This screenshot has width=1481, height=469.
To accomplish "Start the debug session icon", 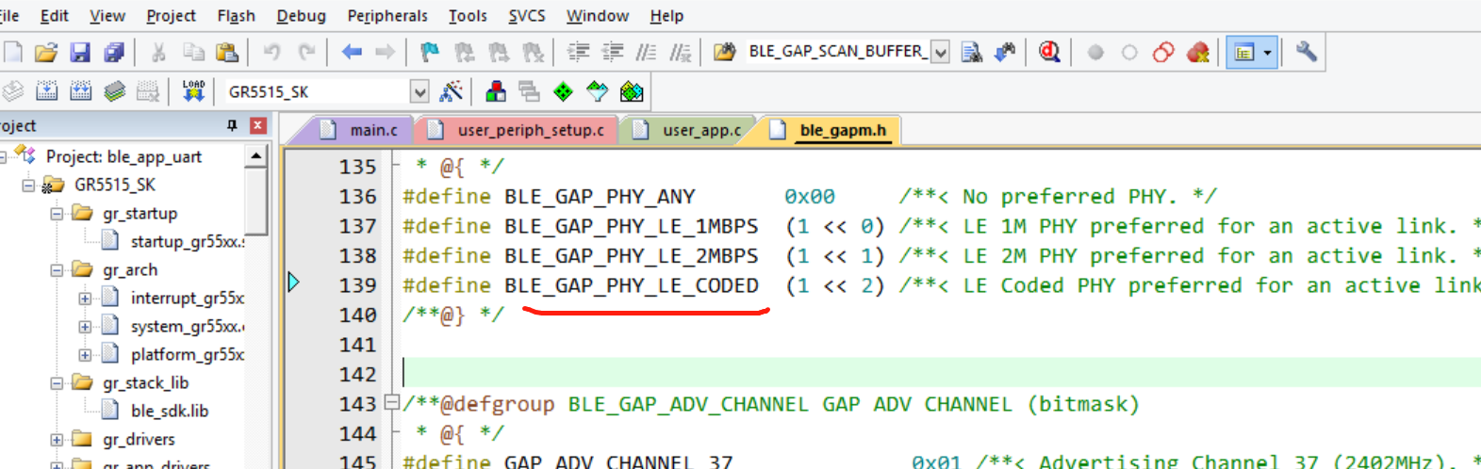I will coord(1049,53).
